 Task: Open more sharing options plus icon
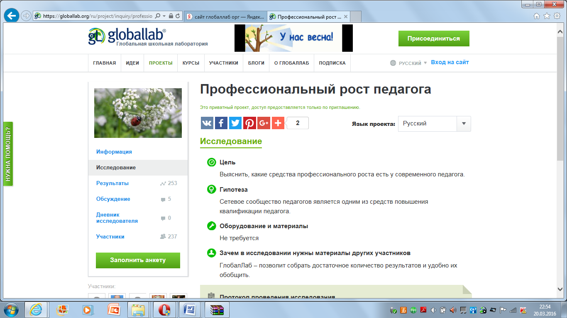[x=278, y=123]
